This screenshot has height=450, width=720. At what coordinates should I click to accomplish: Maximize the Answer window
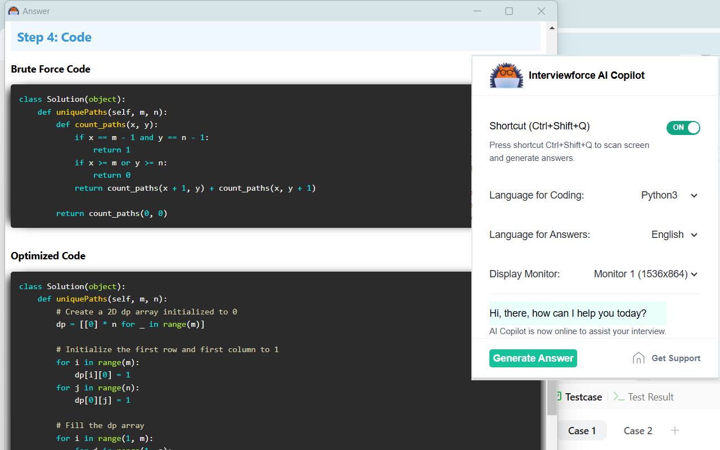tap(509, 11)
